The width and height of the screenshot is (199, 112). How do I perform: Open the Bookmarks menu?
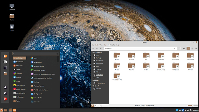coord(111,45)
